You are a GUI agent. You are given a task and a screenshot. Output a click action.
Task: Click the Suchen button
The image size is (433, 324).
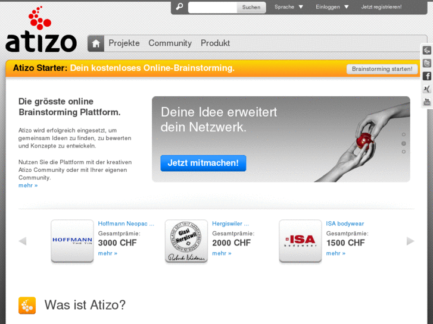point(251,8)
